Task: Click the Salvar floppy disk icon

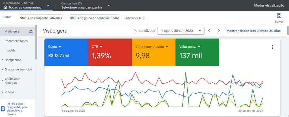Action: (279, 16)
